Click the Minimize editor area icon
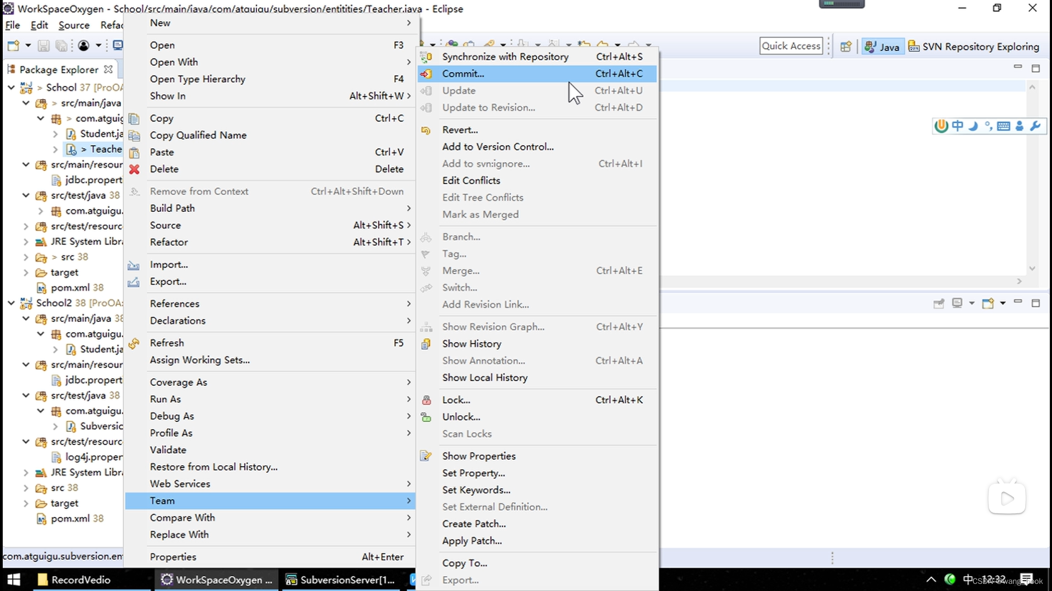This screenshot has width=1052, height=591. point(1018,67)
